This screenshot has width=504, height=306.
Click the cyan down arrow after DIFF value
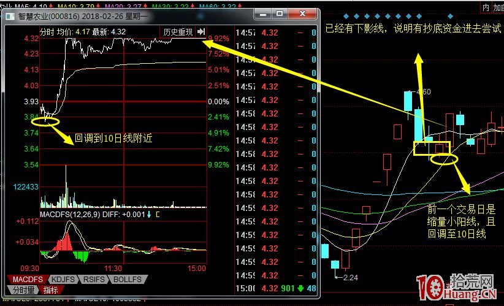148,215
